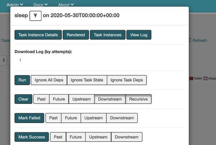The height and width of the screenshot is (145, 216).
Task: Toggle the Ignore All Deps option
Action: coord(49,80)
